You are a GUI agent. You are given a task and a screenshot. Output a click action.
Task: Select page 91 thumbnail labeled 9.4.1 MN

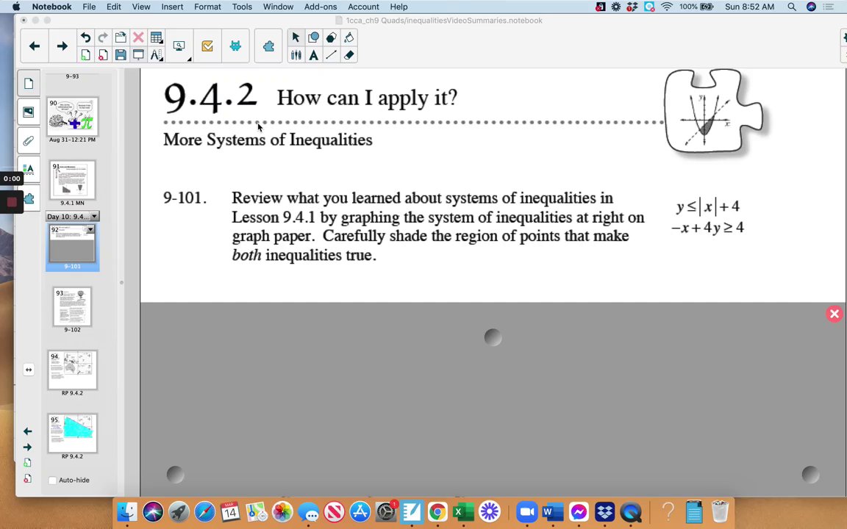point(72,180)
